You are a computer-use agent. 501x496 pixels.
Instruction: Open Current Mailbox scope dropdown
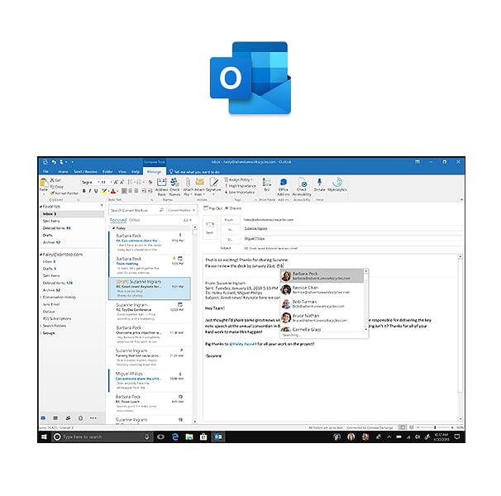[181, 210]
